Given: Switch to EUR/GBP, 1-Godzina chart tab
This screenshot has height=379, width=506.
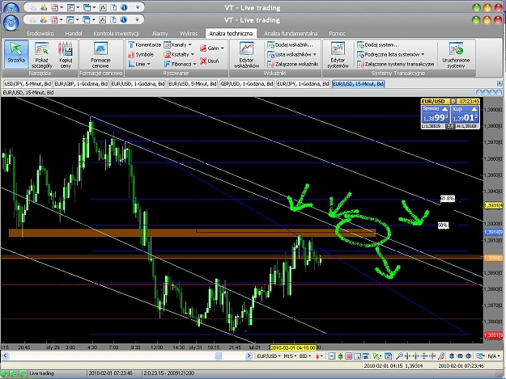Looking at the screenshot, I should (81, 84).
